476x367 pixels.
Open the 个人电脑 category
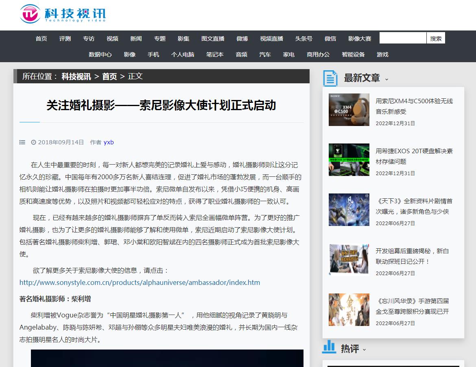(x=183, y=54)
